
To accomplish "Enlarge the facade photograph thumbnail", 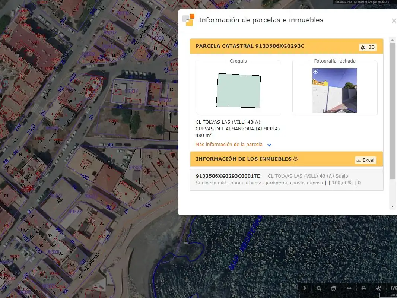I will coord(335,91).
